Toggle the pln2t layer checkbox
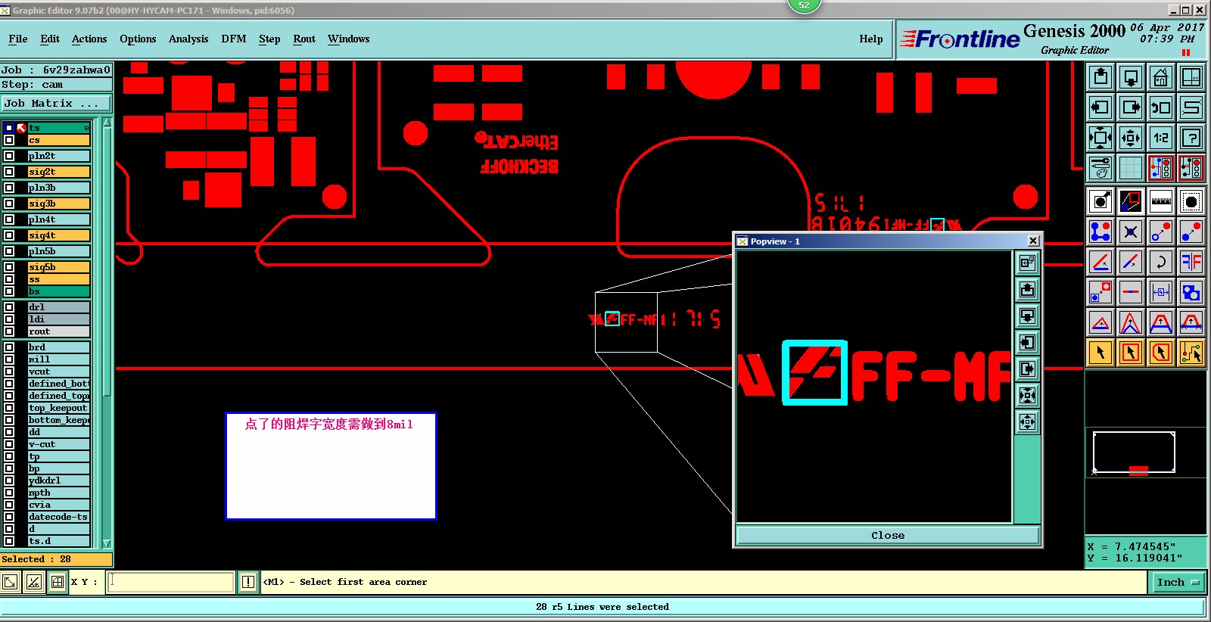This screenshot has width=1211, height=622. tap(9, 156)
